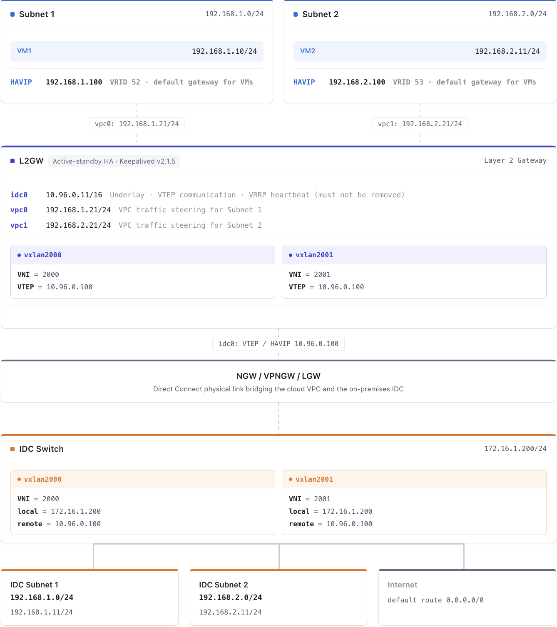Viewport: 557px width, 627px height.
Task: Click the Active-standby HA Keepalived badge
Action: coord(114,162)
